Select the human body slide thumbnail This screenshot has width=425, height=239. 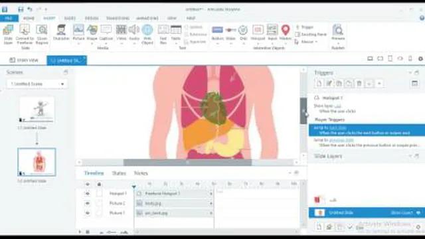coord(37,162)
